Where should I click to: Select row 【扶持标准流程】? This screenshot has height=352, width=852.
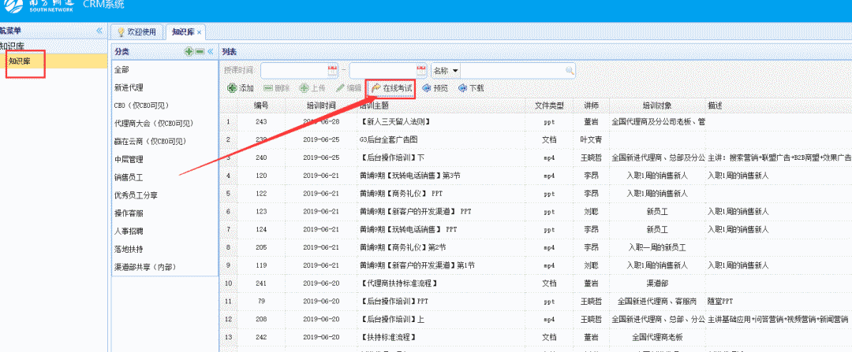[x=535, y=337]
